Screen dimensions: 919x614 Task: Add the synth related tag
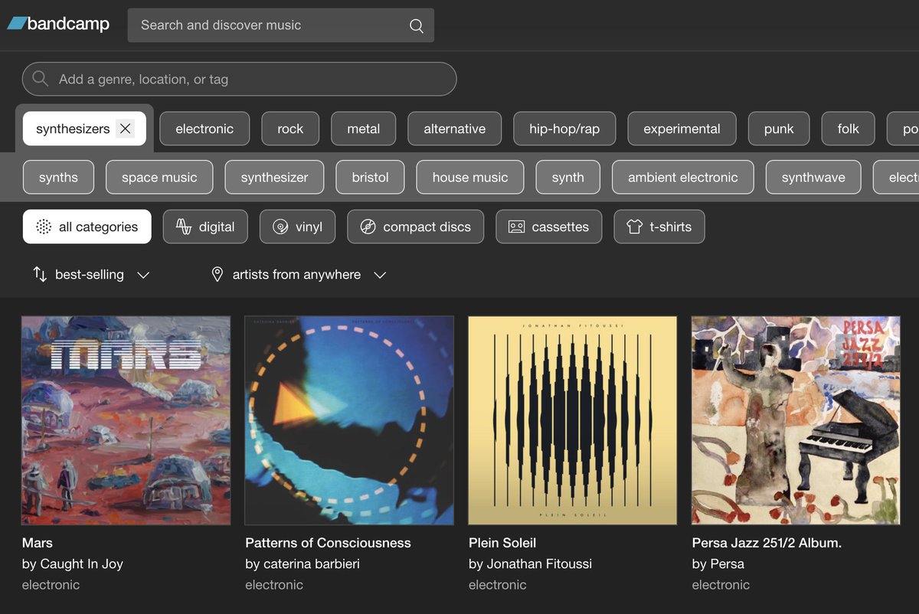coord(568,177)
